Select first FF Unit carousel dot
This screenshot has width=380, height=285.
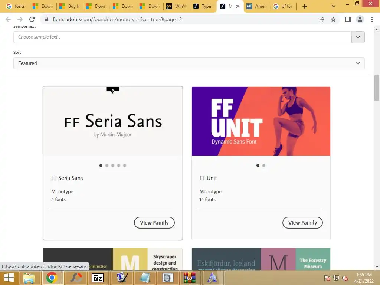click(x=258, y=166)
